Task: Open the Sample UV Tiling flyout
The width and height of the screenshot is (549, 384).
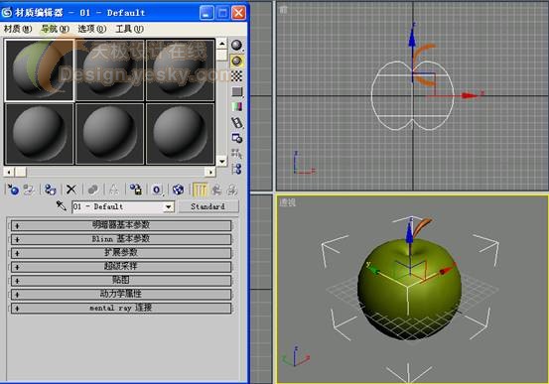Action: pos(236,91)
